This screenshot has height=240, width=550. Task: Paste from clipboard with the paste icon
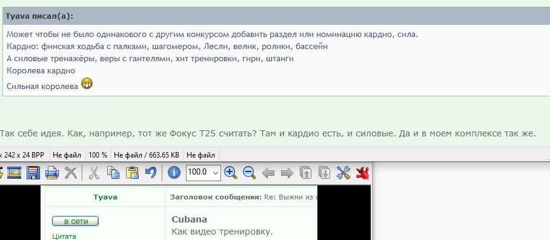[132, 173]
